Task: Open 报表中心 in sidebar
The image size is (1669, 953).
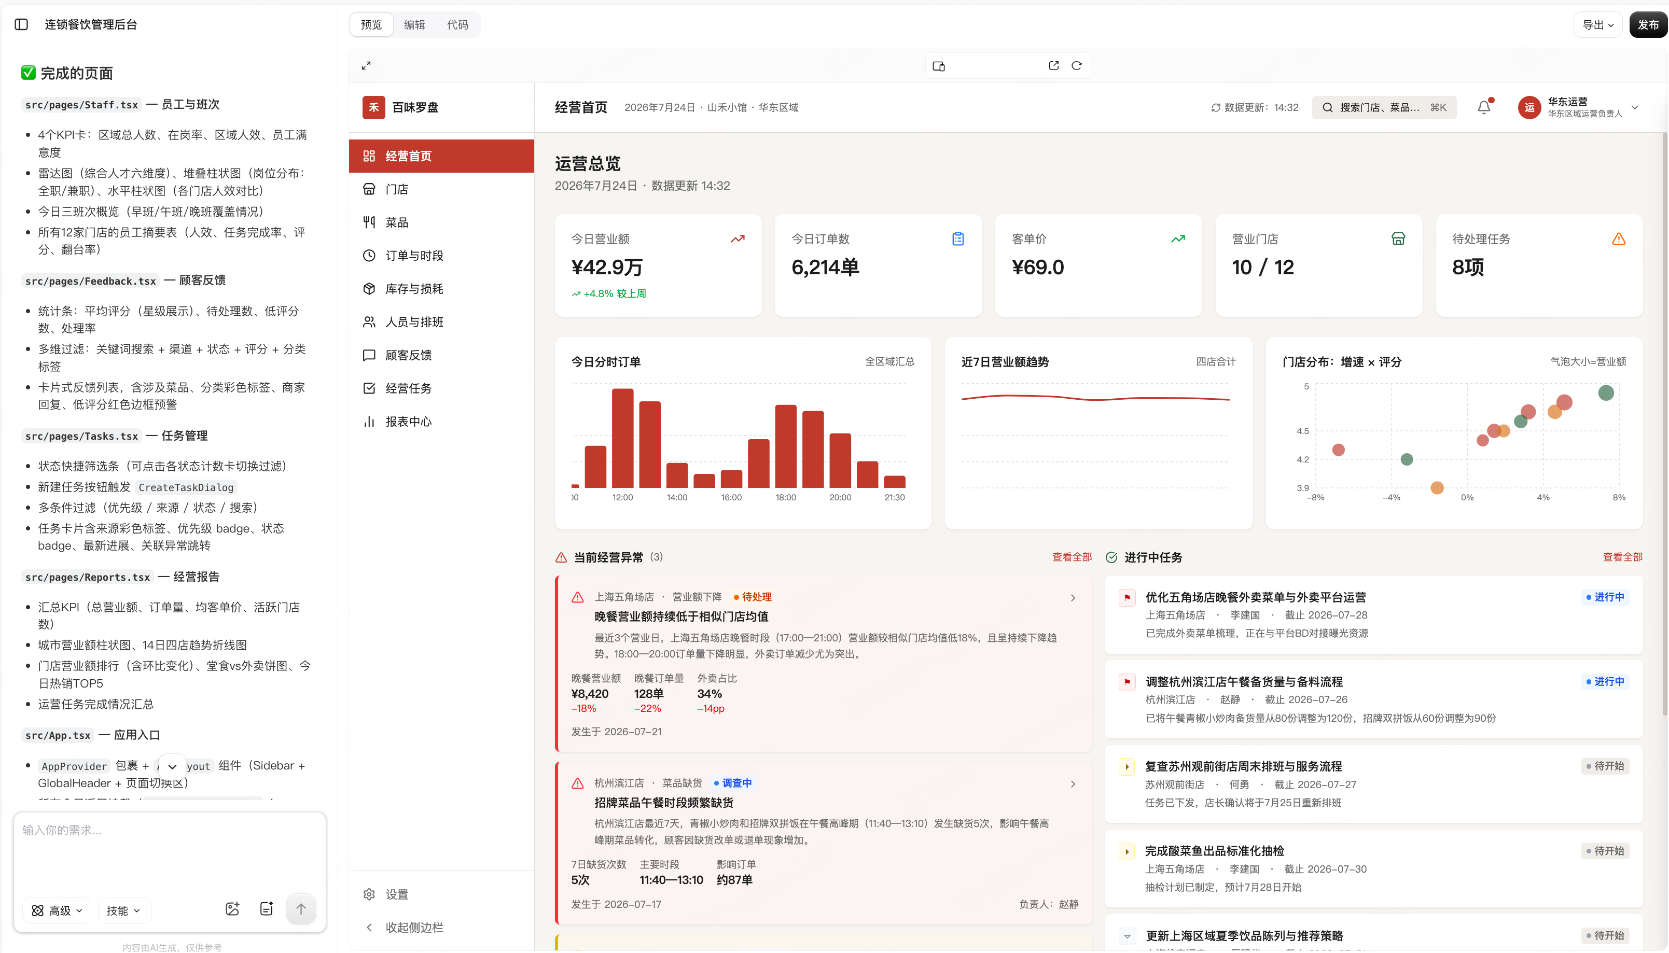Action: click(442, 422)
